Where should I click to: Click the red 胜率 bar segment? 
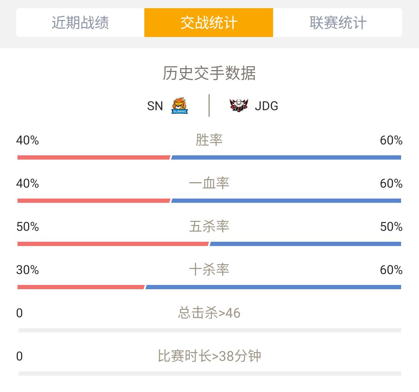(94, 158)
